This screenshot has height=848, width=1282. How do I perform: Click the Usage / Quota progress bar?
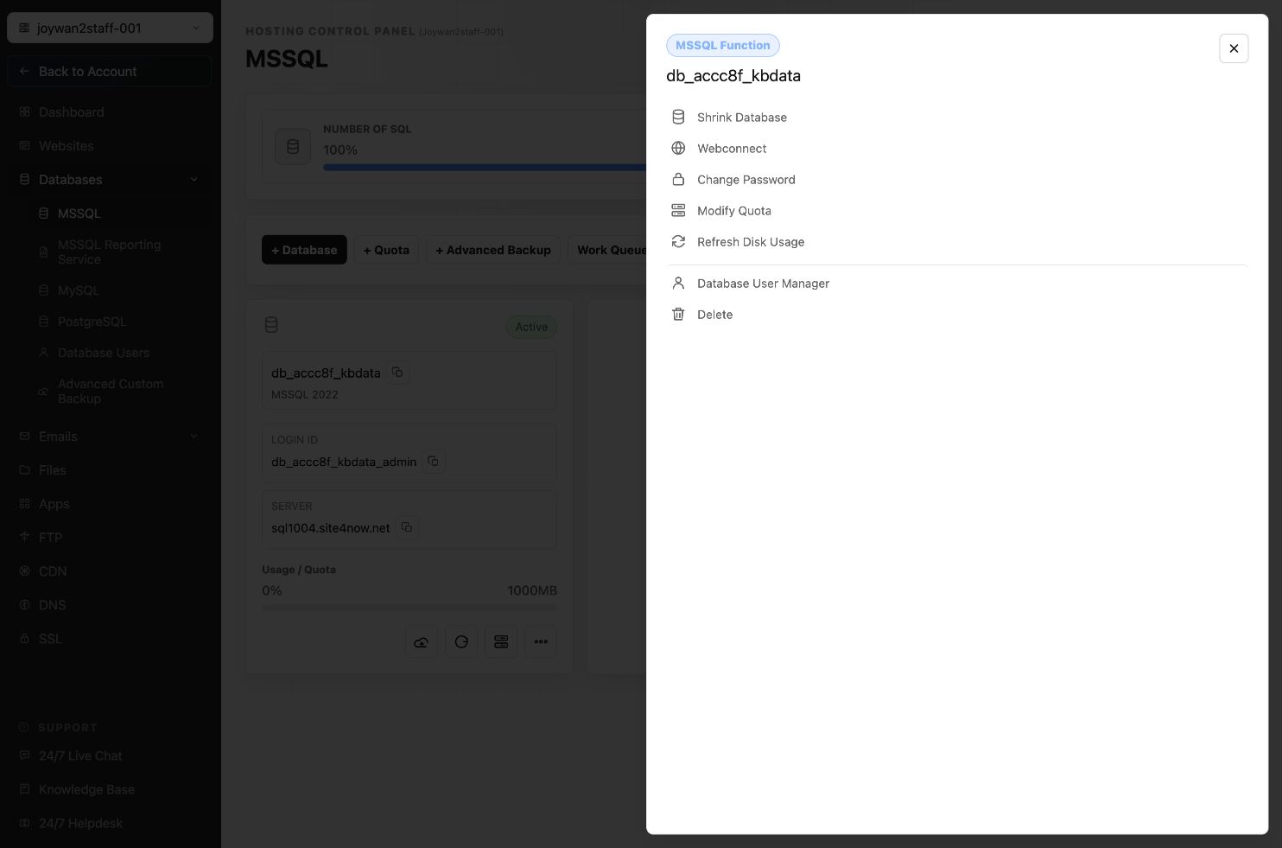point(409,608)
